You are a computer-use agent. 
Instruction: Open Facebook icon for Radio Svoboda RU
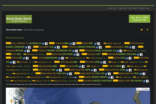pos(76,51)
